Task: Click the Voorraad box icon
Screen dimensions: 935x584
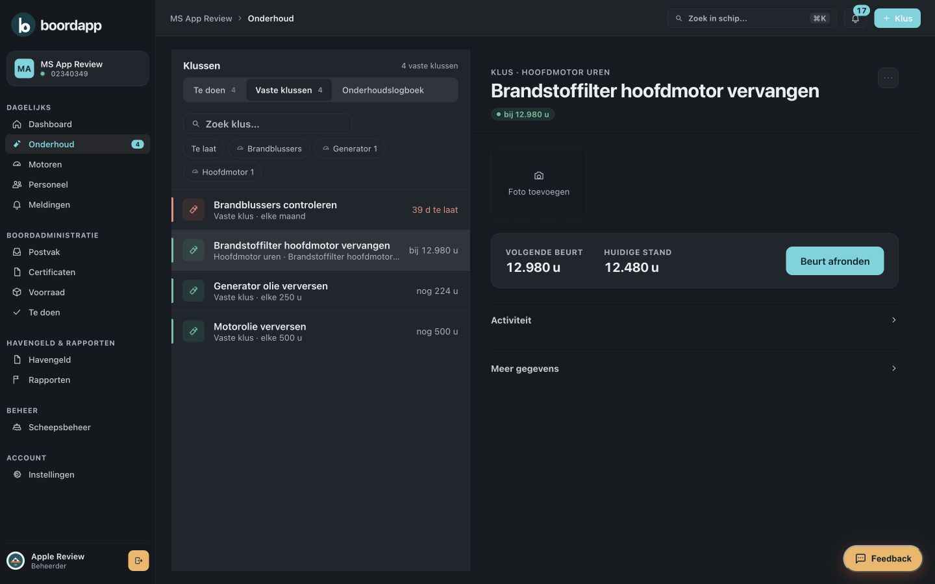Action: [17, 292]
